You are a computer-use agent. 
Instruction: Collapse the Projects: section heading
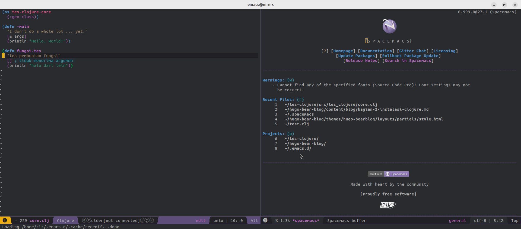point(273,134)
